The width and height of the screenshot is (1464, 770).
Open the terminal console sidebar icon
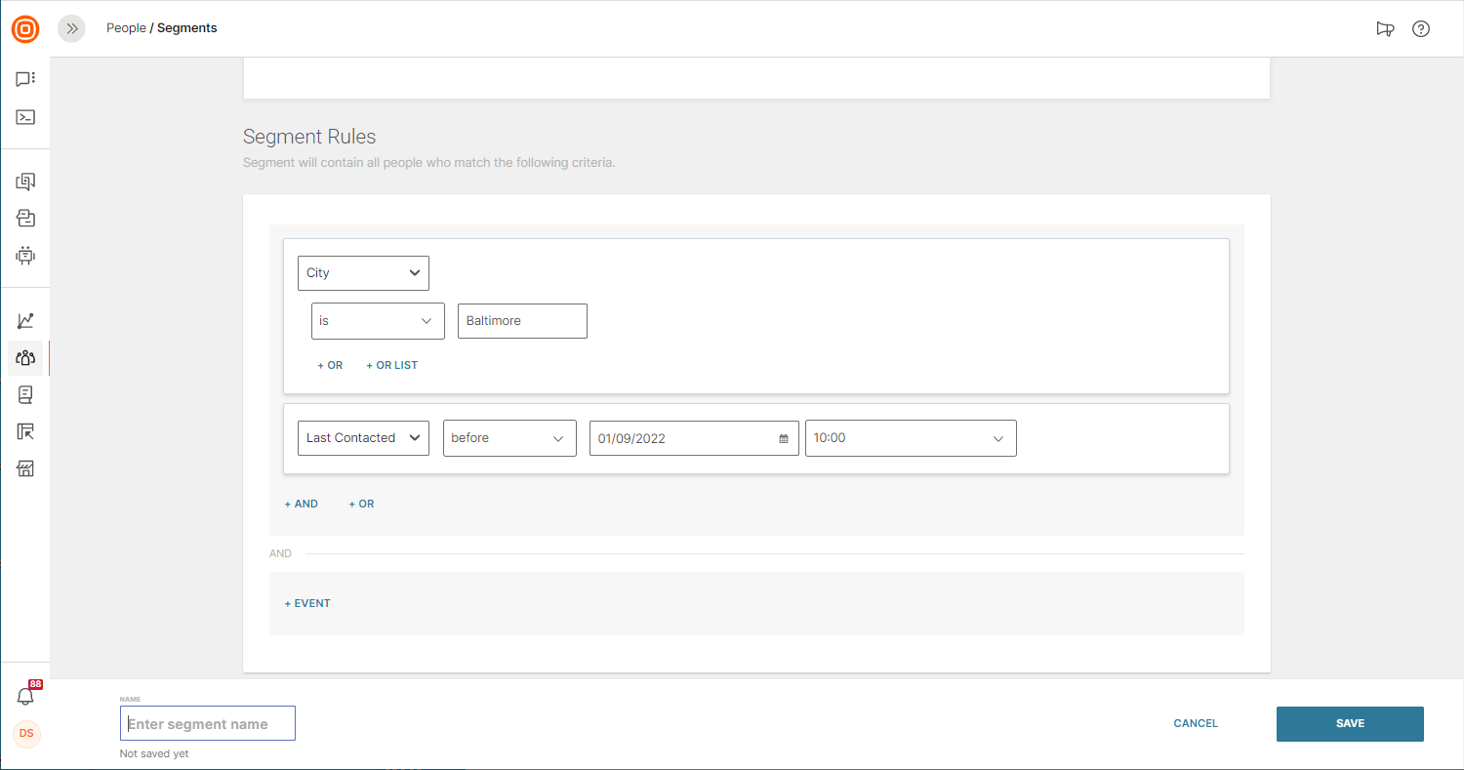pyautogui.click(x=25, y=117)
